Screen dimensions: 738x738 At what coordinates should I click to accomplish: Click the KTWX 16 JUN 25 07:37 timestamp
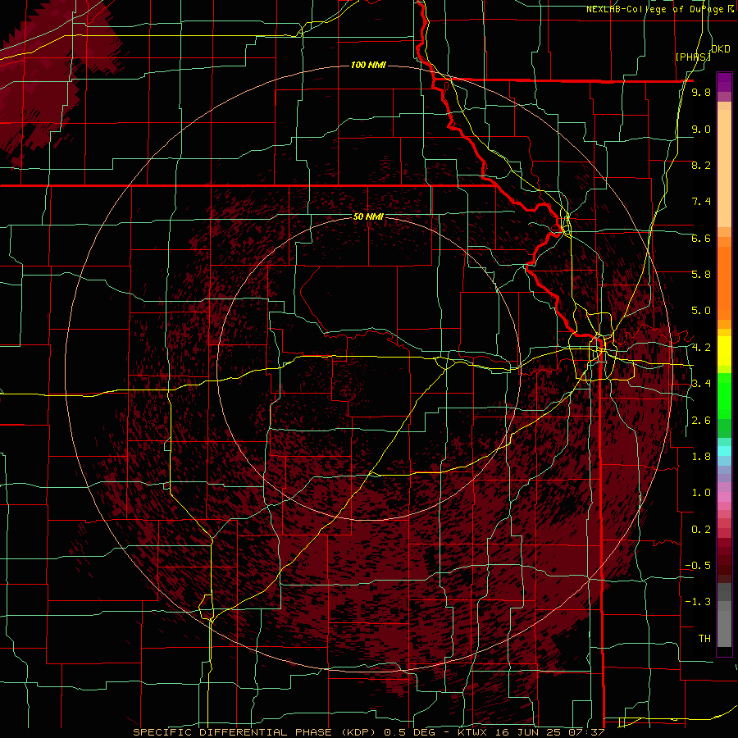pyautogui.click(x=531, y=732)
